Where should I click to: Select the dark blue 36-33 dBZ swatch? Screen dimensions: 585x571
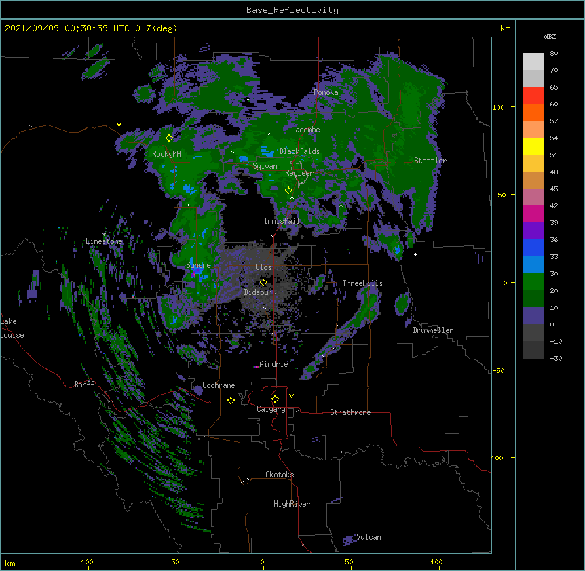(x=533, y=248)
